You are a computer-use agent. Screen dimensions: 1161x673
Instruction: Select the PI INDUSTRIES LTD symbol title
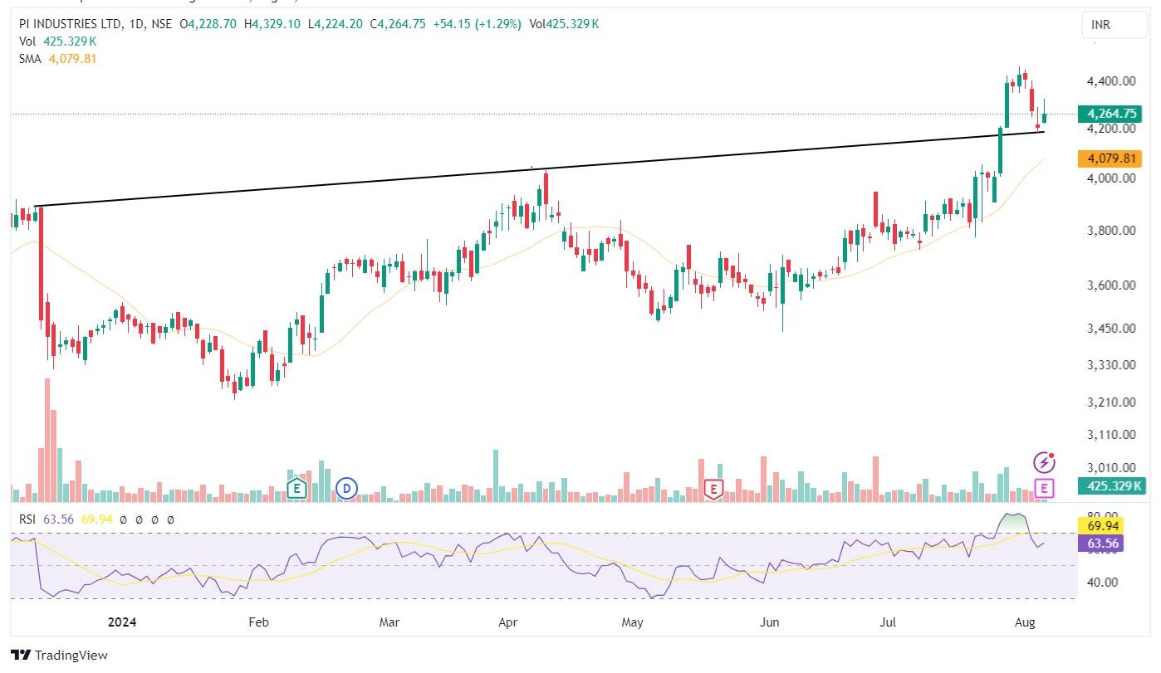pos(69,25)
